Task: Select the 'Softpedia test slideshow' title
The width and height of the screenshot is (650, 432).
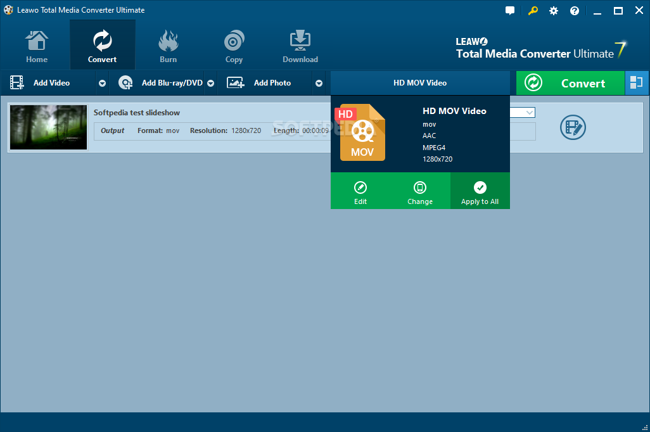Action: point(137,113)
